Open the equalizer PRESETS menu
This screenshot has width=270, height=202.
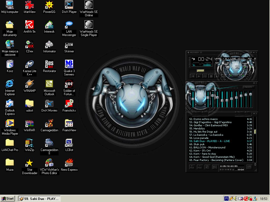pos(248,87)
